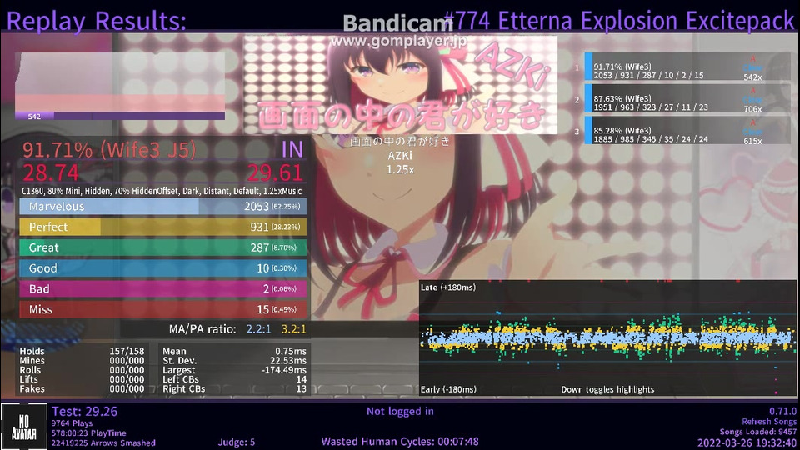Click the Test: 29.26 player name
Image resolution: width=800 pixels, height=450 pixels.
(x=85, y=411)
